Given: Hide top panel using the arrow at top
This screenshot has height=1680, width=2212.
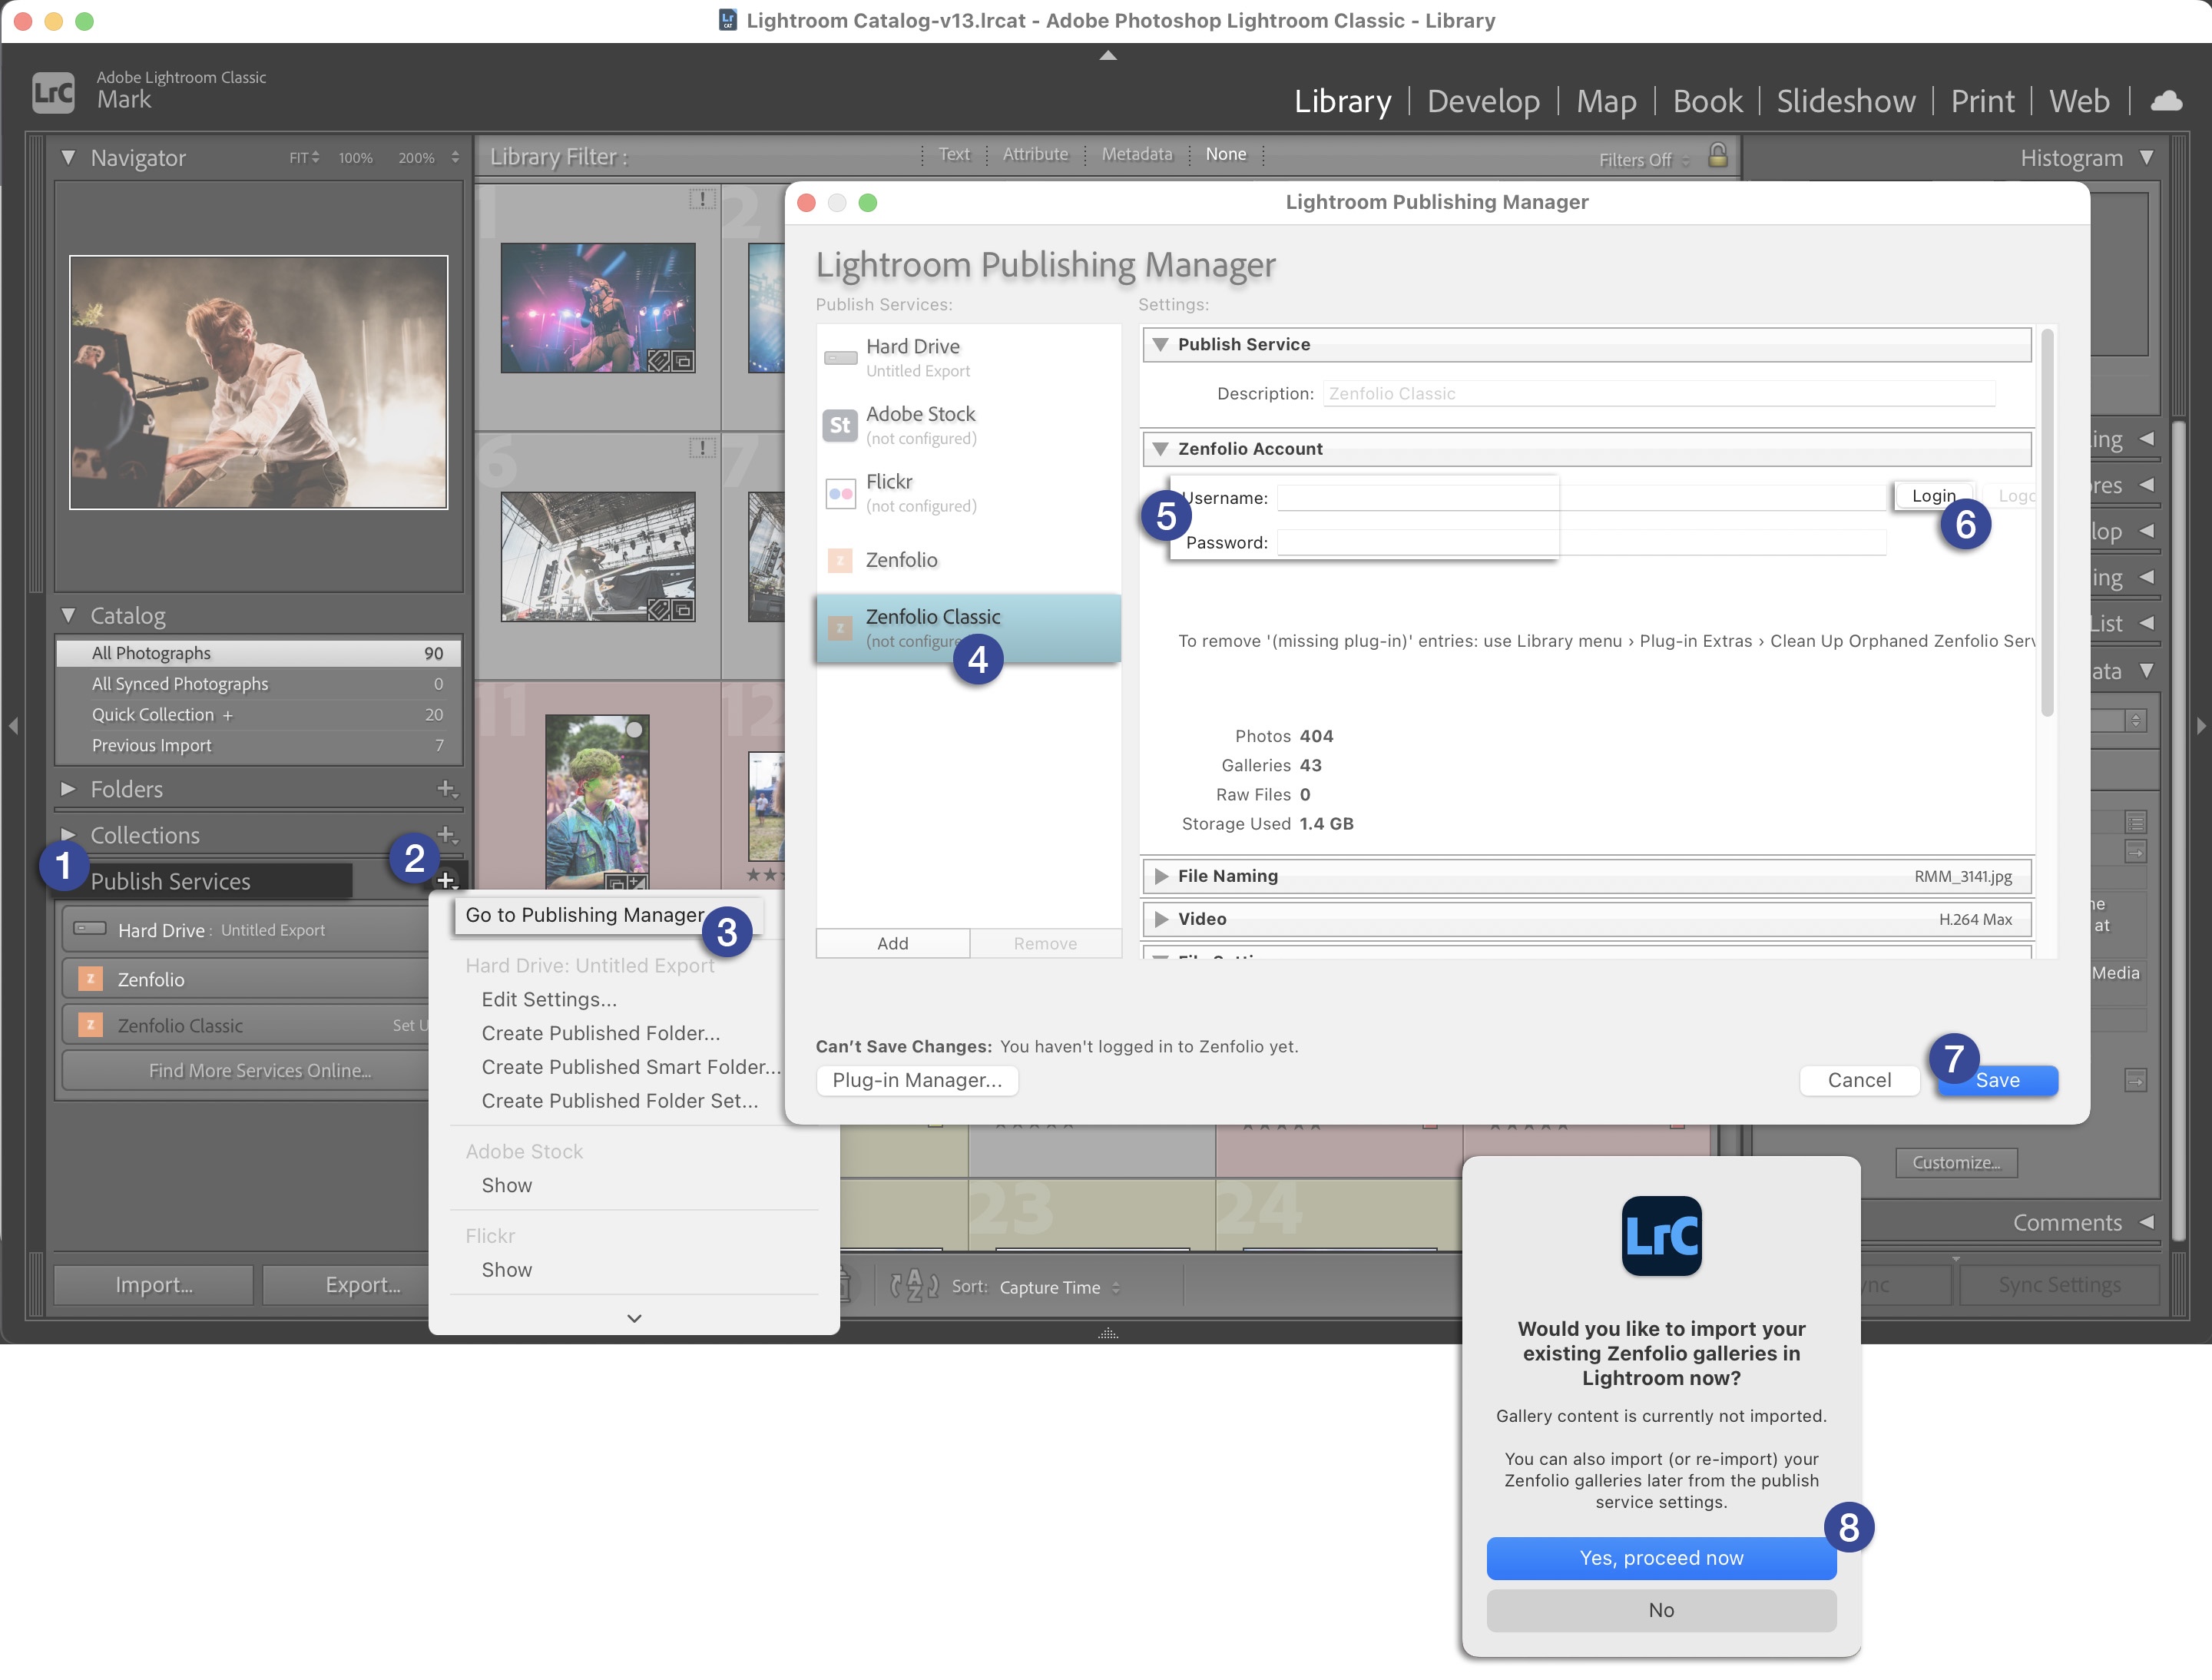Looking at the screenshot, I should 1107,56.
